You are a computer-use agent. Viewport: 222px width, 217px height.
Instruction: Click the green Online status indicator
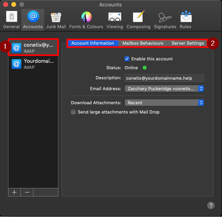pyautogui.click(x=145, y=68)
